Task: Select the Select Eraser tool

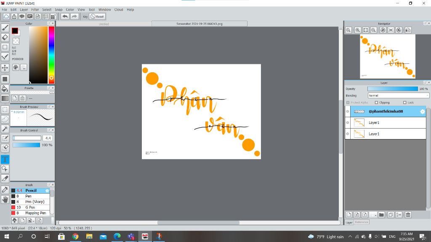Action: click(x=5, y=148)
